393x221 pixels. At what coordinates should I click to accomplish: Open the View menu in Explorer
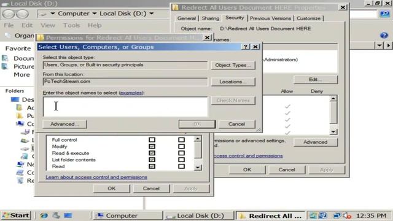48,25
